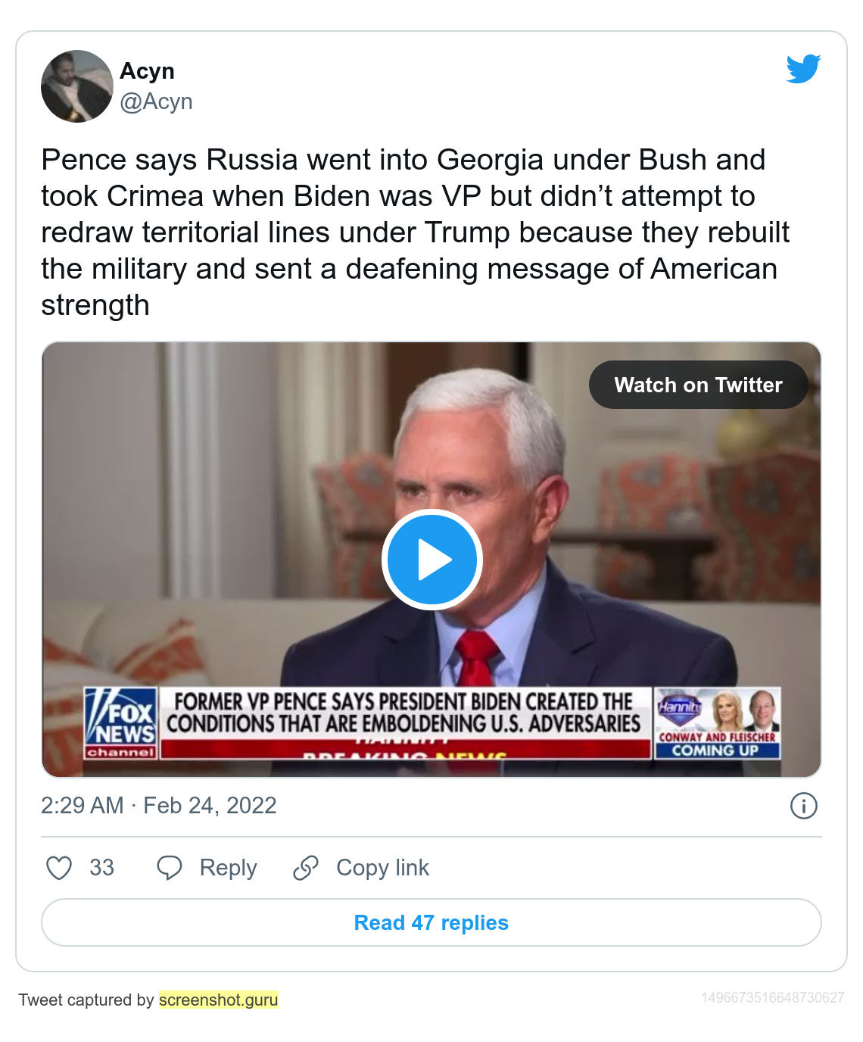863x1042 pixels.
Task: Click the Reply label text
Action: click(228, 868)
